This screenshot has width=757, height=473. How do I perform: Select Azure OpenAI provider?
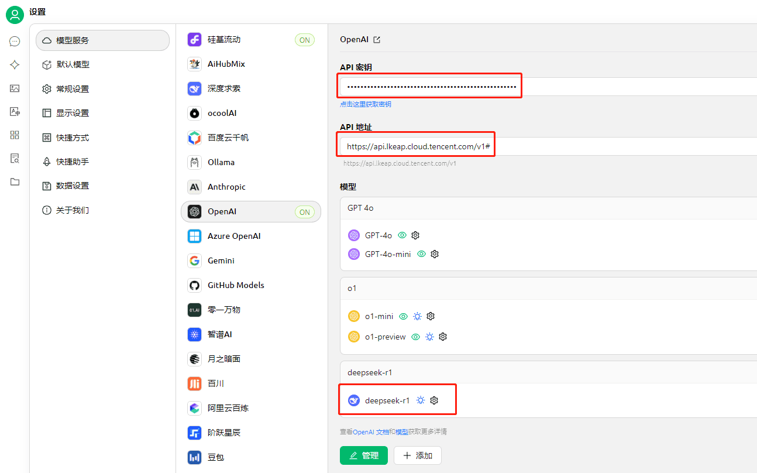coord(251,236)
